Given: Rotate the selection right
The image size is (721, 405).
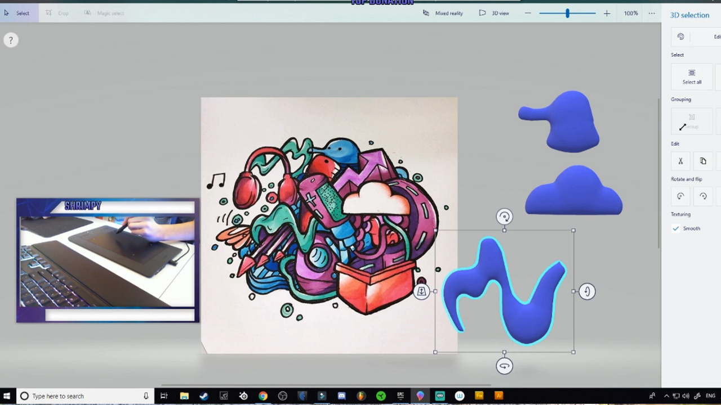Looking at the screenshot, I should click(703, 196).
